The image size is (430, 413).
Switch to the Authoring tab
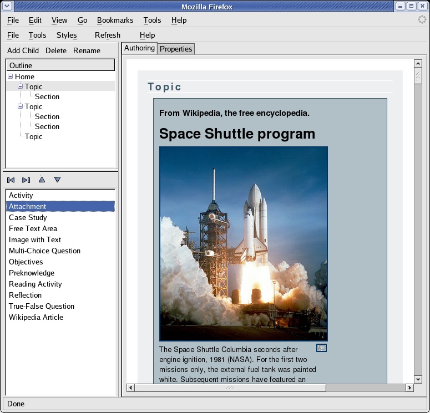(x=139, y=48)
